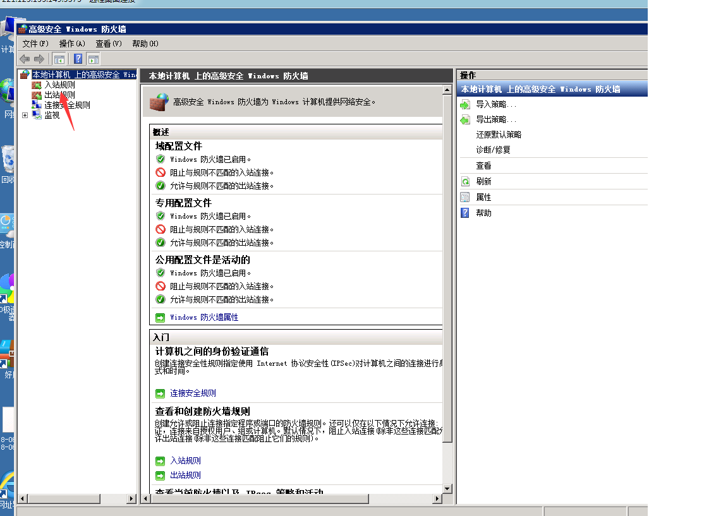The height and width of the screenshot is (516, 728).
Task: Open 属性 in the actions pane
Action: (483, 197)
